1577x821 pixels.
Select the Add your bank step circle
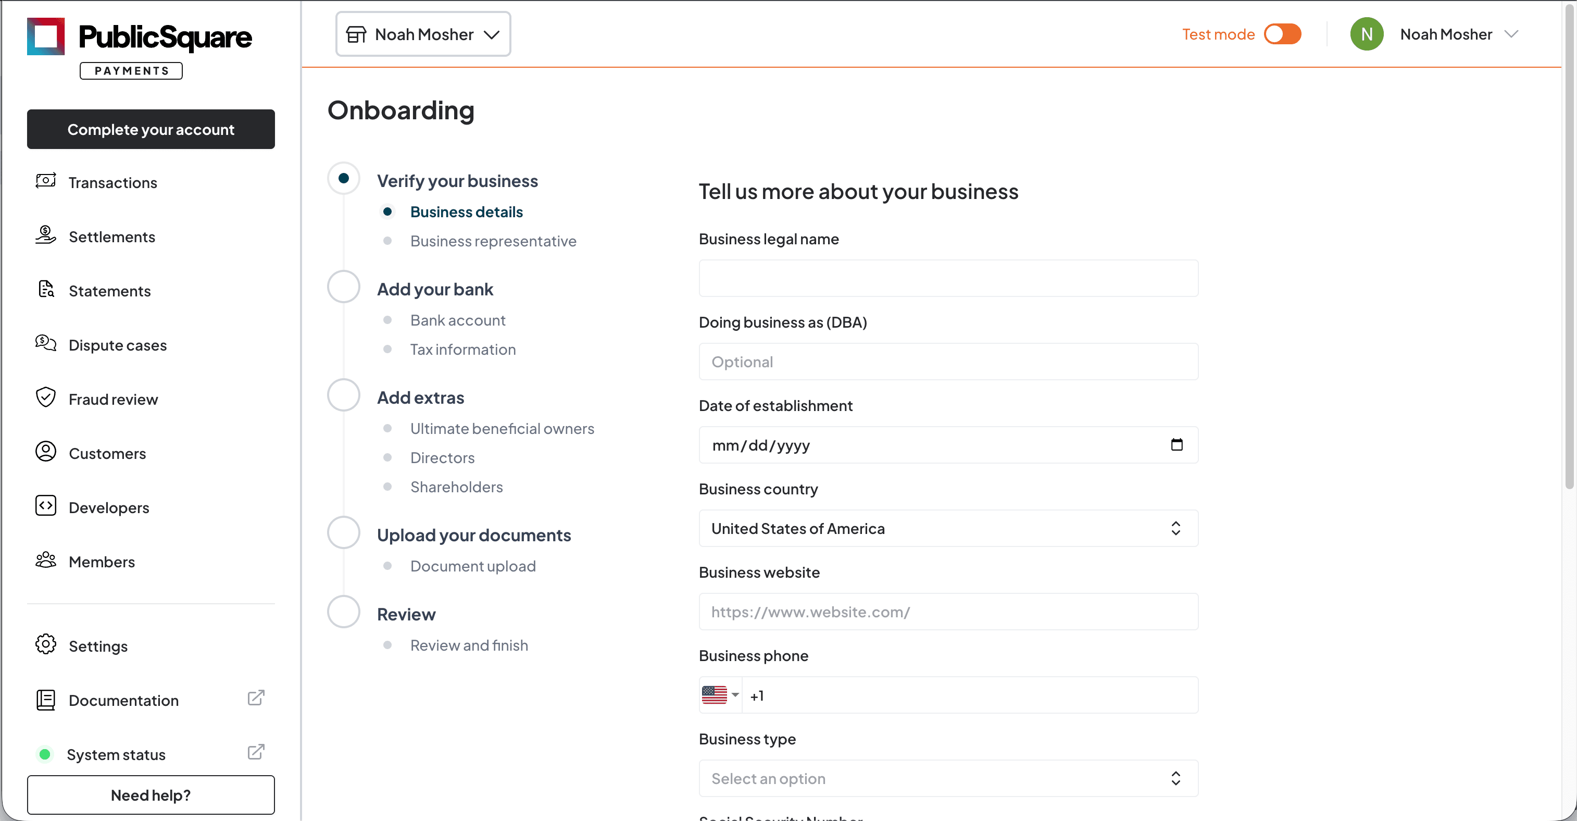[x=344, y=287]
